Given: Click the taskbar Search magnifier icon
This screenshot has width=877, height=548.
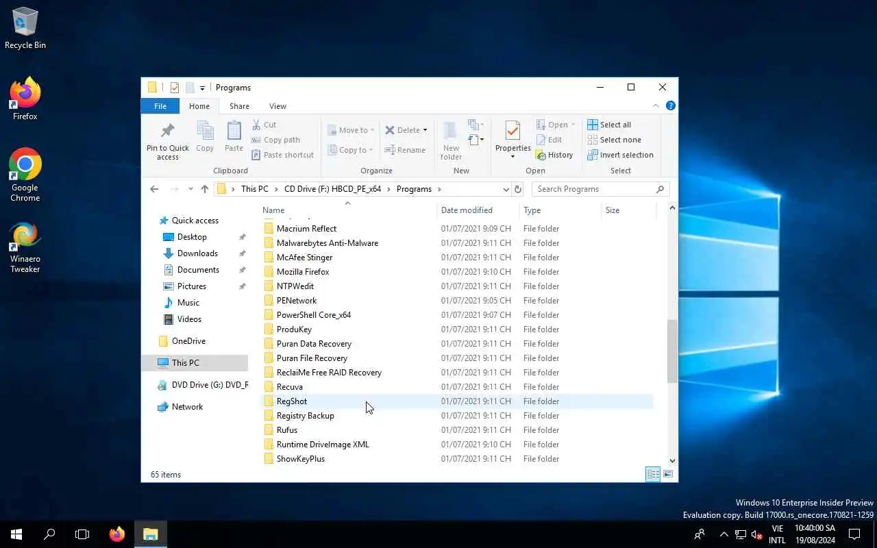Looking at the screenshot, I should click(x=49, y=534).
